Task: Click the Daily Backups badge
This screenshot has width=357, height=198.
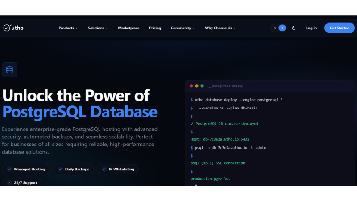Action: click(73, 169)
